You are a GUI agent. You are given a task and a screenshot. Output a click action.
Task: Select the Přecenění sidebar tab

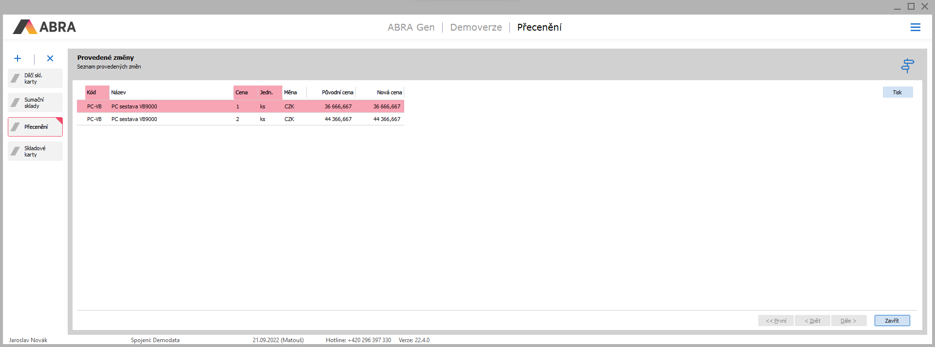click(x=35, y=127)
